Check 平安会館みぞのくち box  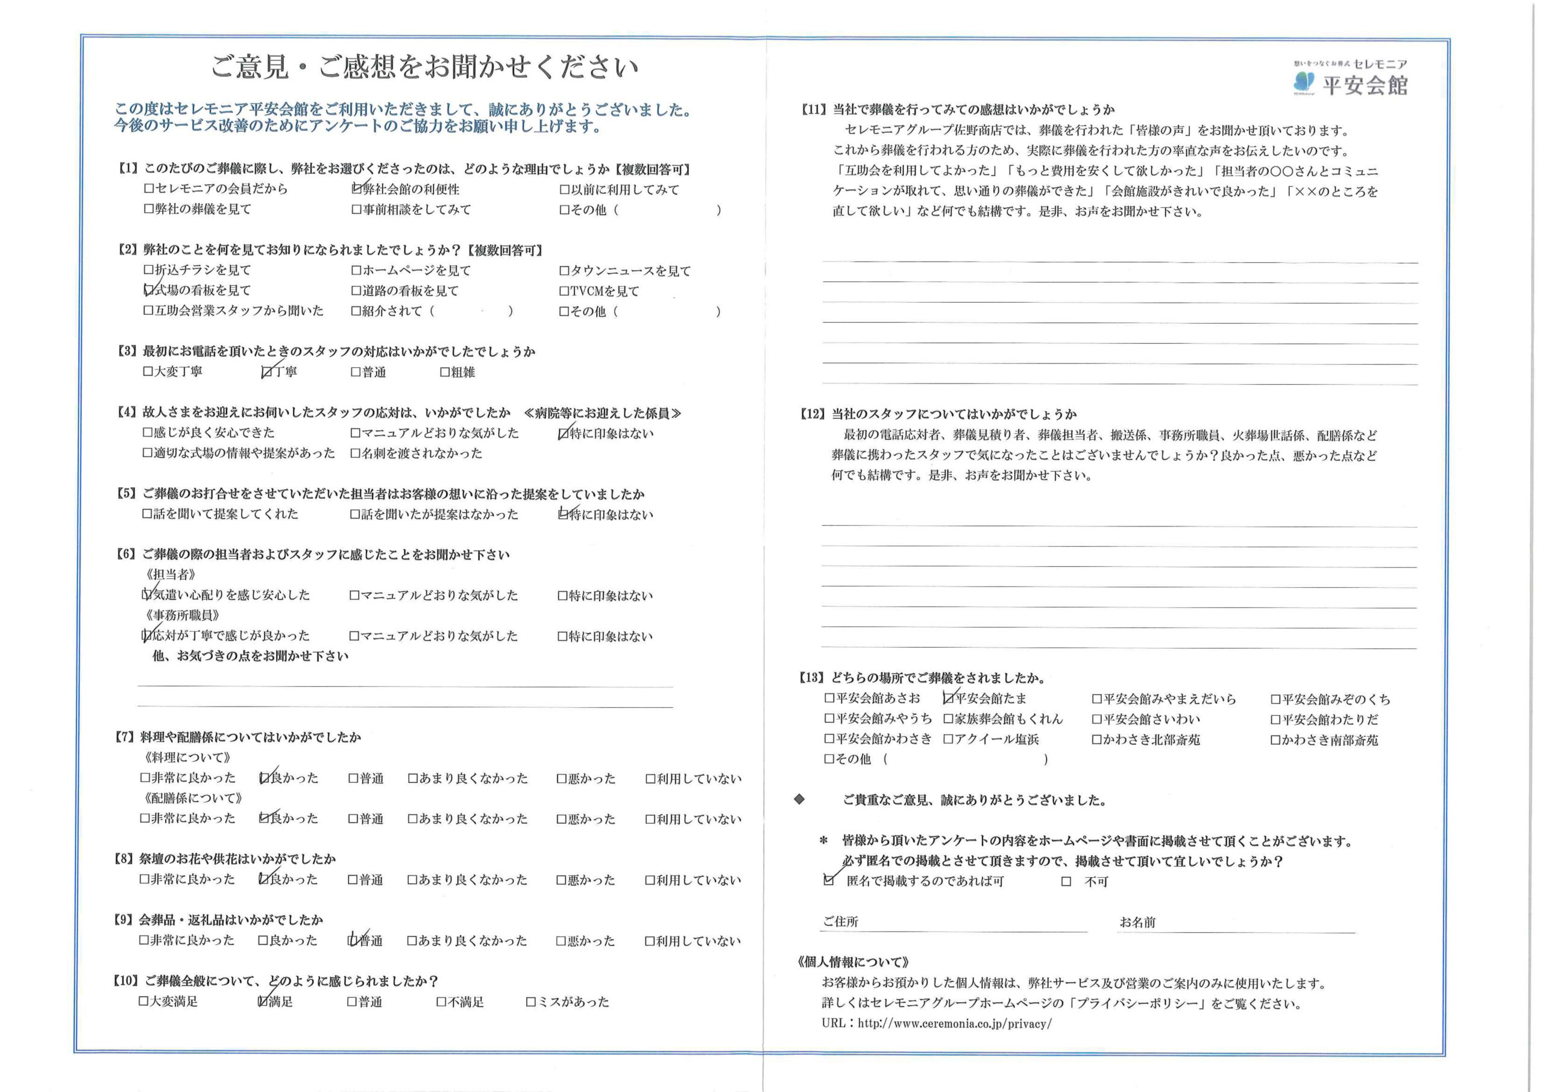tap(1275, 700)
